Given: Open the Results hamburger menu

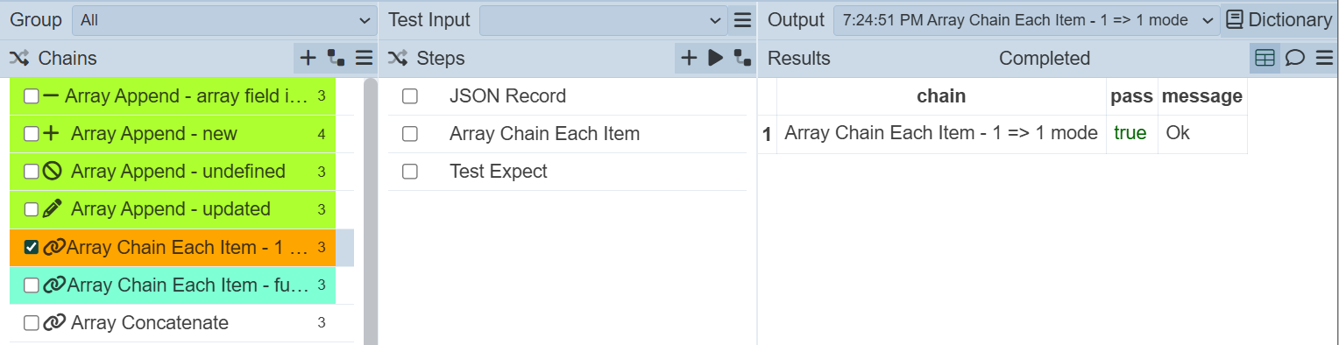Looking at the screenshot, I should (x=1323, y=59).
